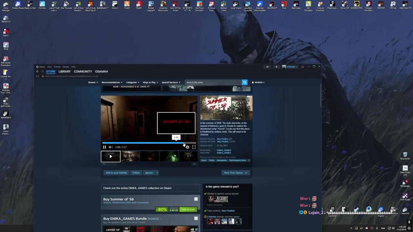Add a tag with the plus button

pyautogui.click(x=249, y=160)
